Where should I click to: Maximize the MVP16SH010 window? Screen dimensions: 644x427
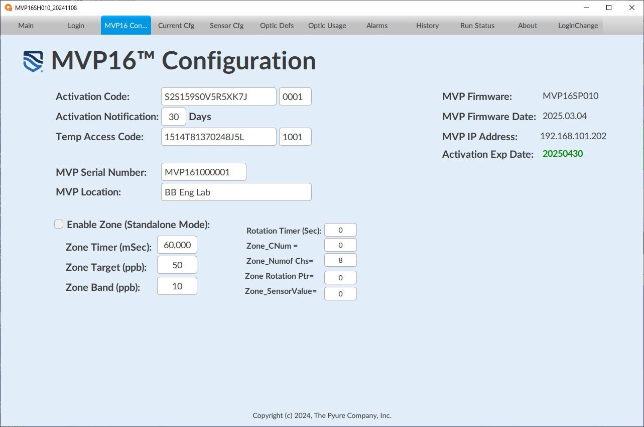coord(609,8)
